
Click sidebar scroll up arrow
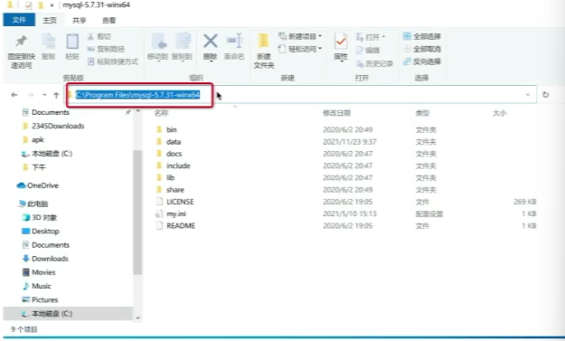click(137, 112)
